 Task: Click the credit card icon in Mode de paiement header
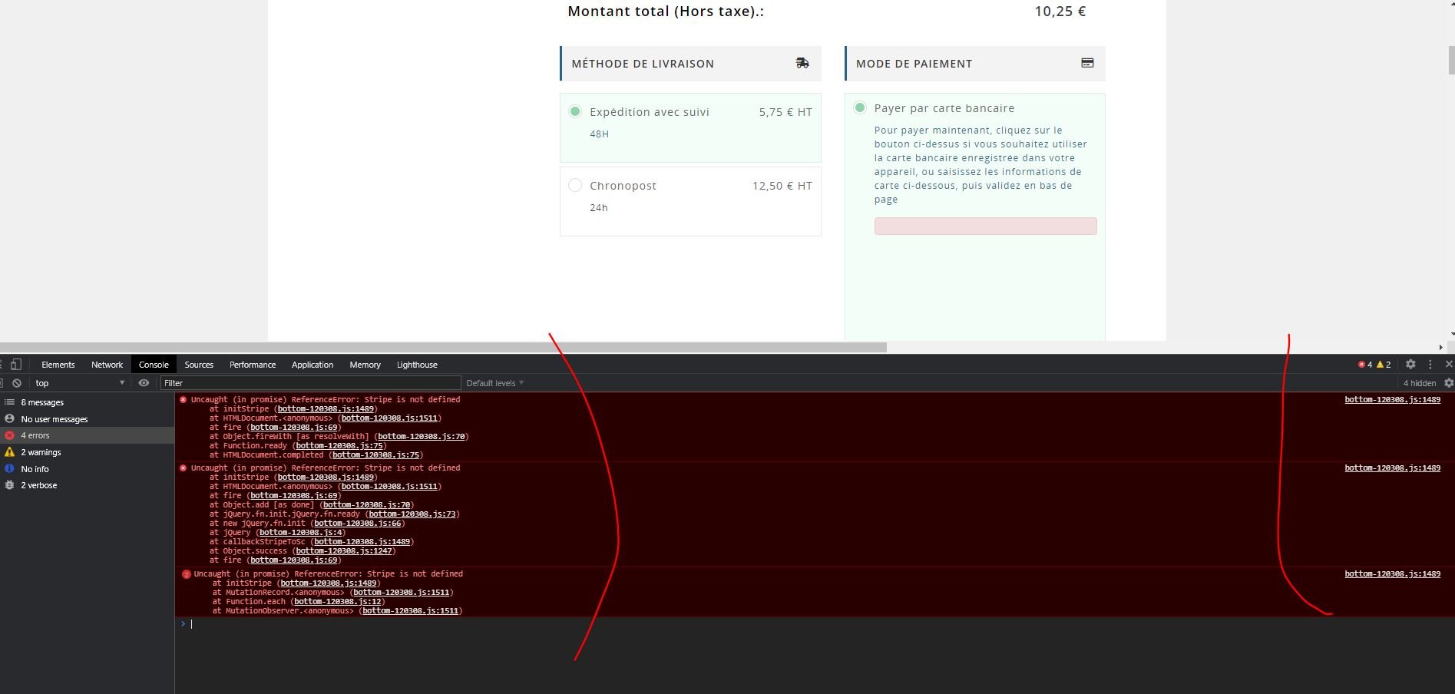[1087, 63]
